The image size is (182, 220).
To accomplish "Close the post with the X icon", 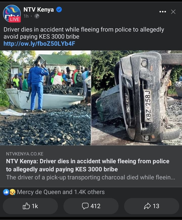I will (173, 12).
